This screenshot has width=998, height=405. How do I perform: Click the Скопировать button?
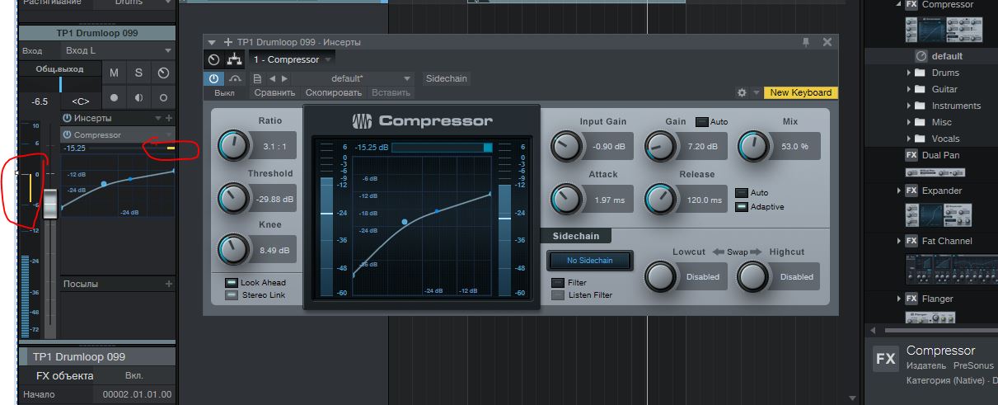(334, 93)
